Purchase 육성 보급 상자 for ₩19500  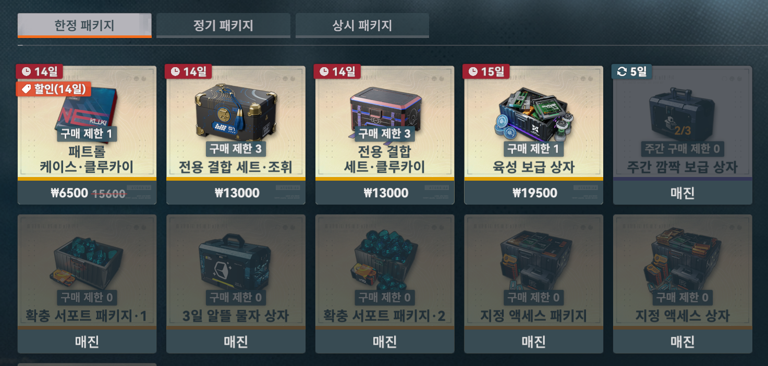pyautogui.click(x=533, y=193)
